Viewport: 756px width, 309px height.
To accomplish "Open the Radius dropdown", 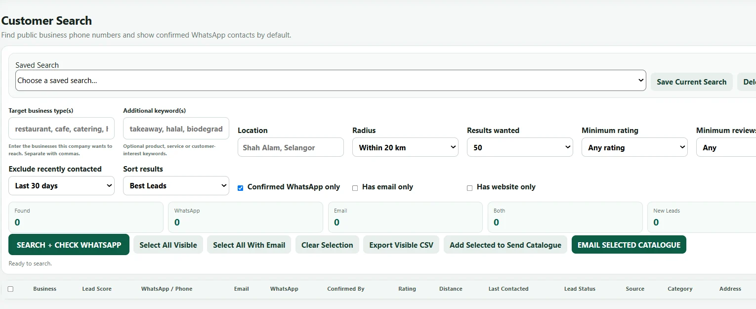I will tap(405, 147).
